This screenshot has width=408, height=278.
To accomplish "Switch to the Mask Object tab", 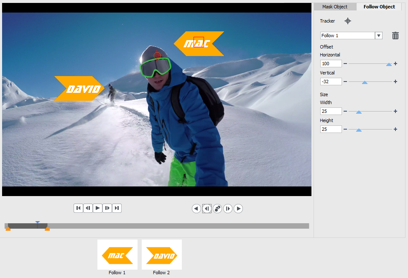I will pyautogui.click(x=334, y=7).
